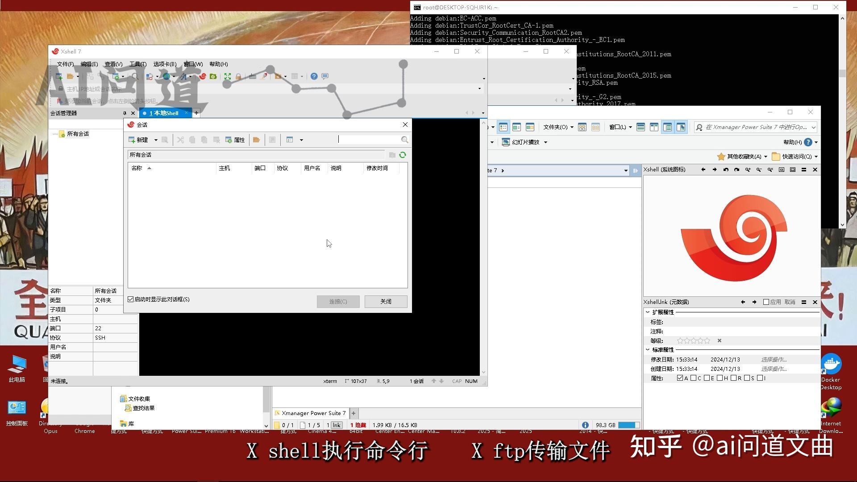This screenshot has height=482, width=857.
Task: Click the open folder icon in 会话 dialog toolbar
Action: pyautogui.click(x=256, y=140)
